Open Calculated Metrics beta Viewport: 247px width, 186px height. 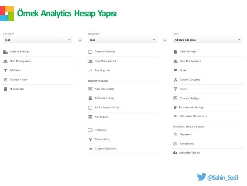194,116
